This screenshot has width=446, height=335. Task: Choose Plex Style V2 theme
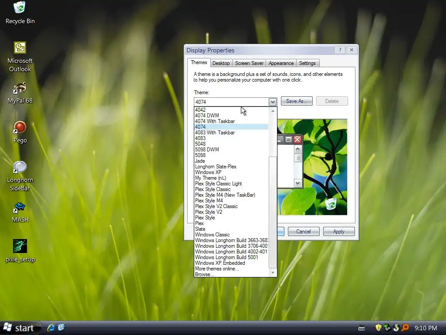(231, 212)
